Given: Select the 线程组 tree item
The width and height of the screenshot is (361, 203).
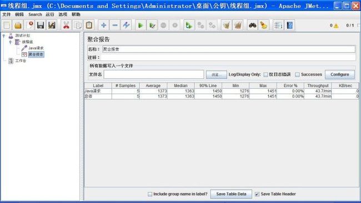Looking at the screenshot, I should (27, 42).
